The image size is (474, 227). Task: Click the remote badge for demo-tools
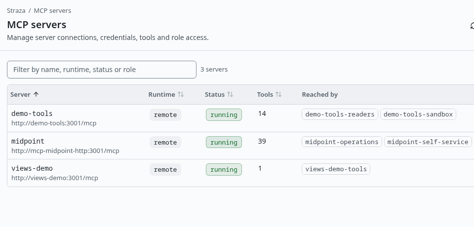165,115
